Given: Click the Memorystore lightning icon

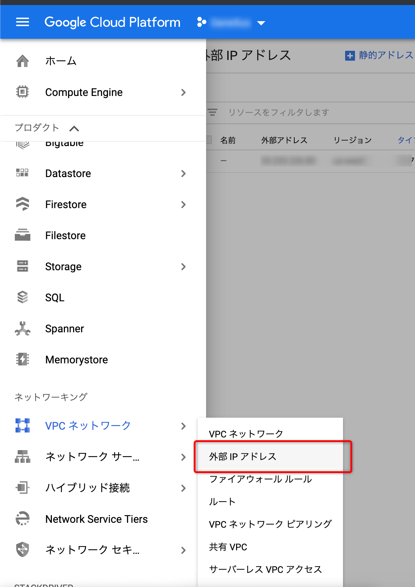Looking at the screenshot, I should point(23,359).
